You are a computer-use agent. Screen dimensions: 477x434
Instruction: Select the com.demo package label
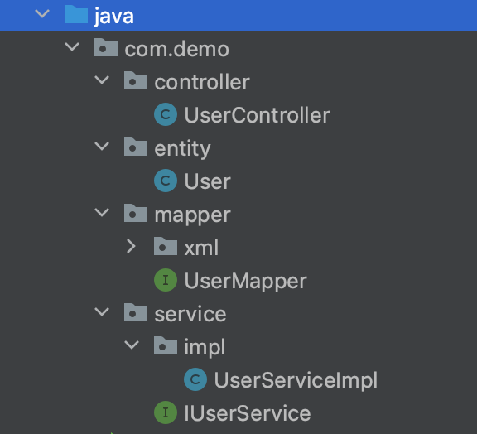coord(176,49)
